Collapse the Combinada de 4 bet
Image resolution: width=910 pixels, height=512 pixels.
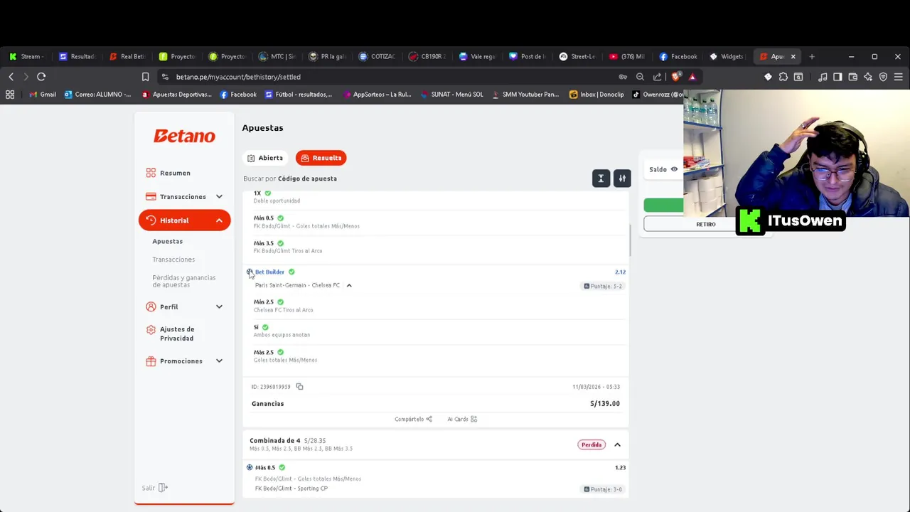click(617, 444)
